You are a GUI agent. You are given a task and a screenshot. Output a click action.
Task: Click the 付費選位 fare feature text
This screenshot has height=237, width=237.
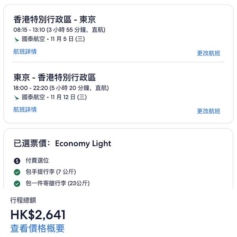pos(37,160)
